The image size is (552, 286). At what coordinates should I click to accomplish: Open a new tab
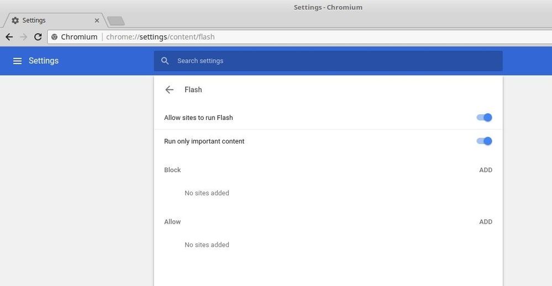pyautogui.click(x=116, y=21)
